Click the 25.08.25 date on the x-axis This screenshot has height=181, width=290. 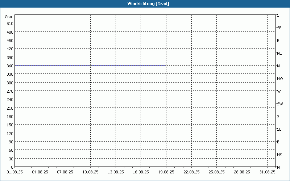[x=216, y=172]
